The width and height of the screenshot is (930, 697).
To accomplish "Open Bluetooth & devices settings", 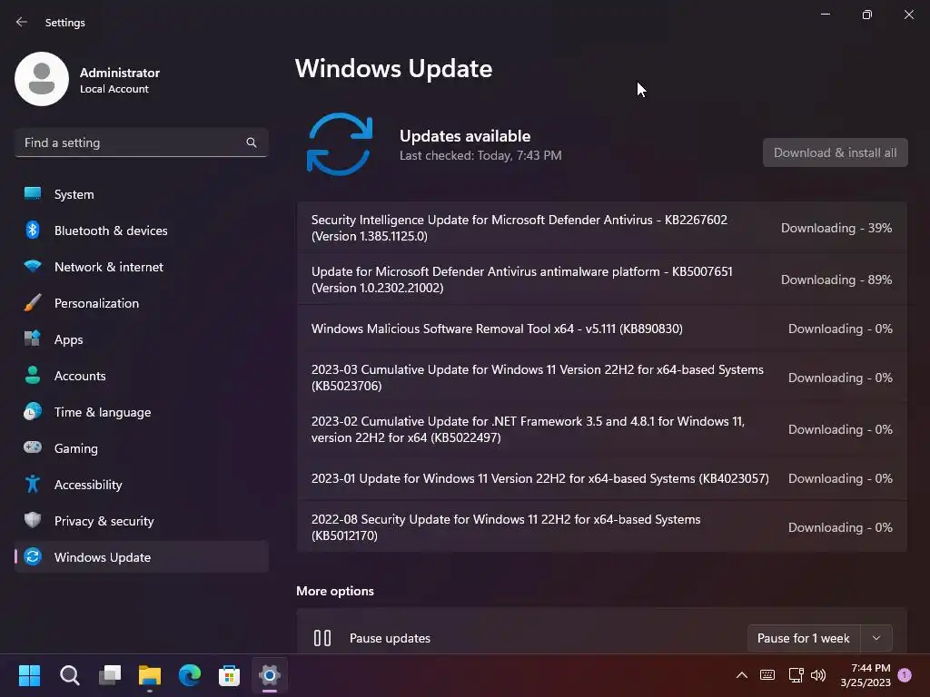I will tap(141, 231).
